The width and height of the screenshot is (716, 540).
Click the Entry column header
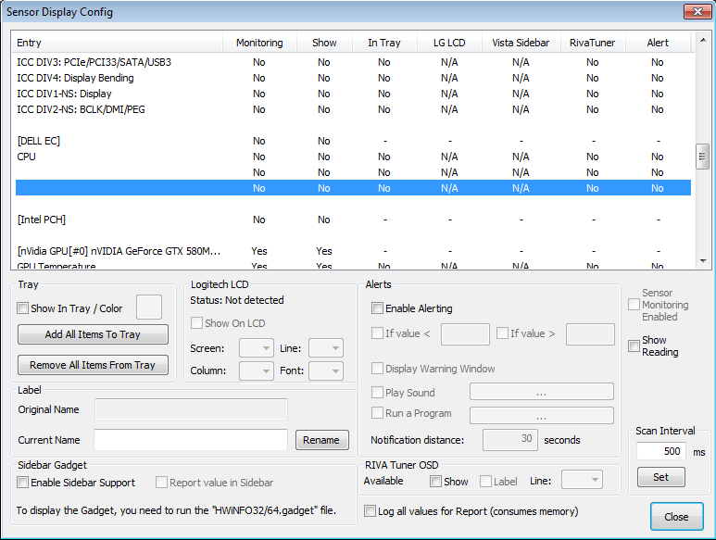click(x=117, y=43)
